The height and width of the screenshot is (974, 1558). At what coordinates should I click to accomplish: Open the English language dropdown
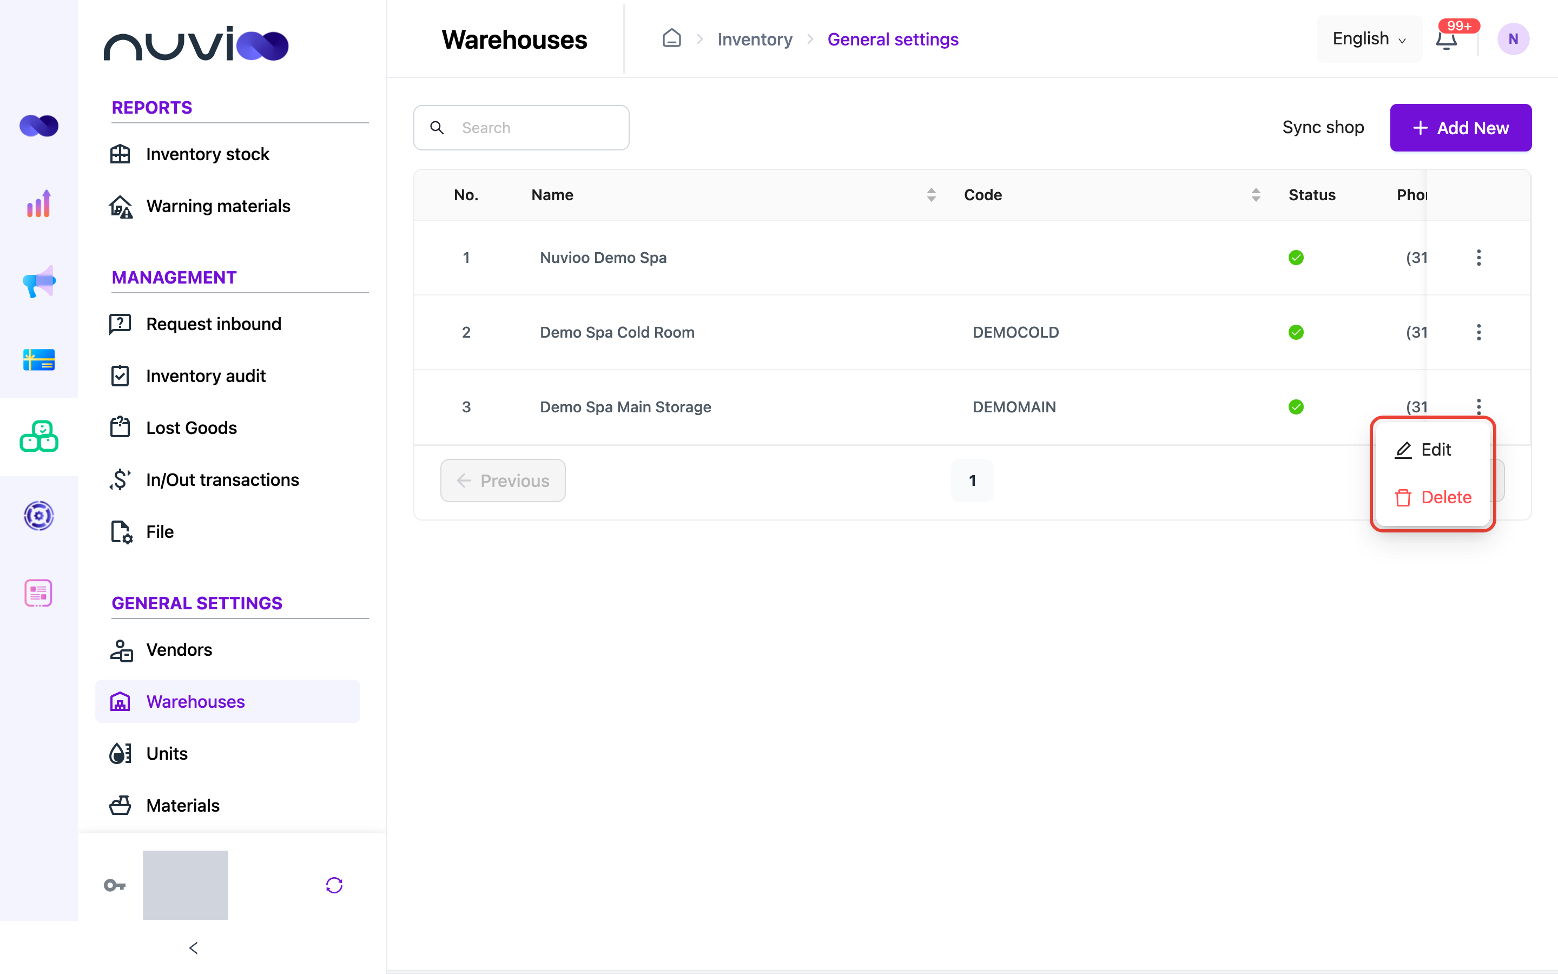click(x=1369, y=38)
